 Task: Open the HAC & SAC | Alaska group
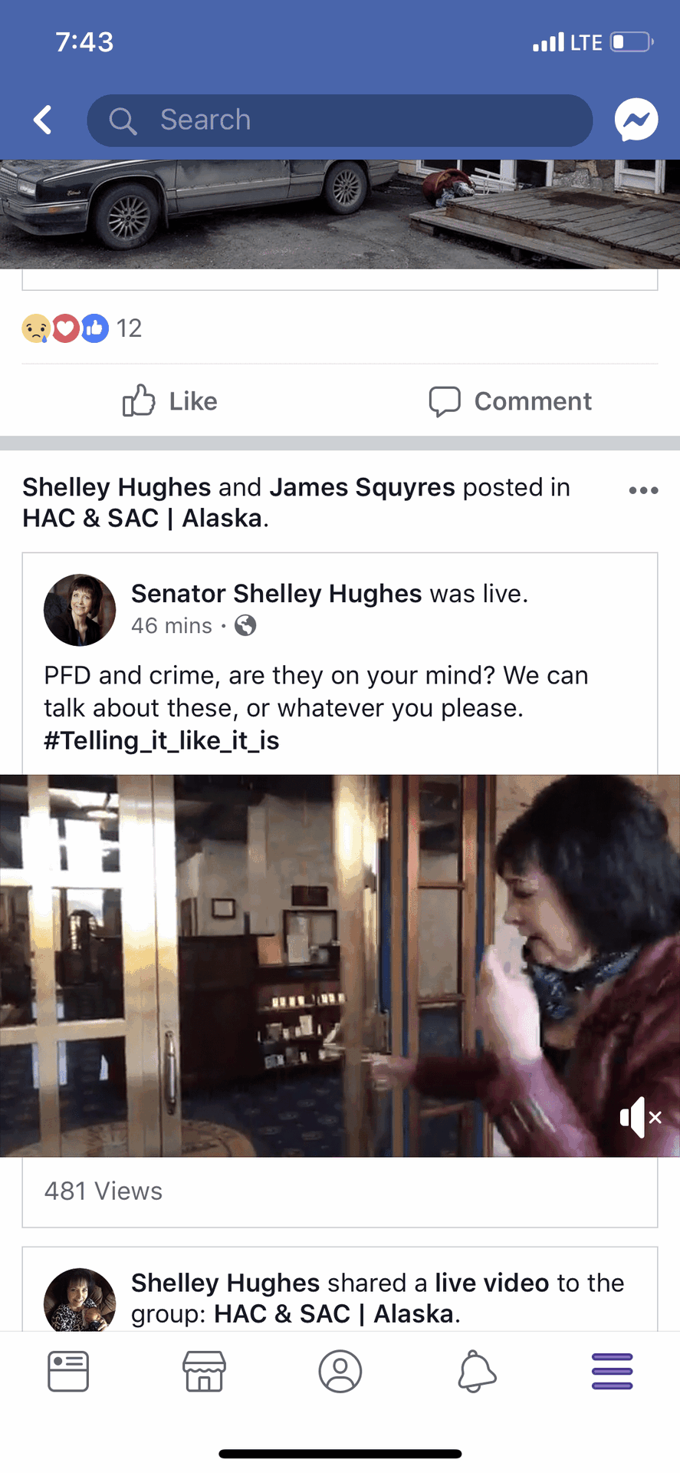click(x=143, y=519)
